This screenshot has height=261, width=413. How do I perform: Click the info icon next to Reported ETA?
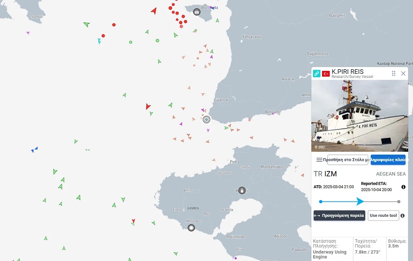pyautogui.click(x=403, y=187)
